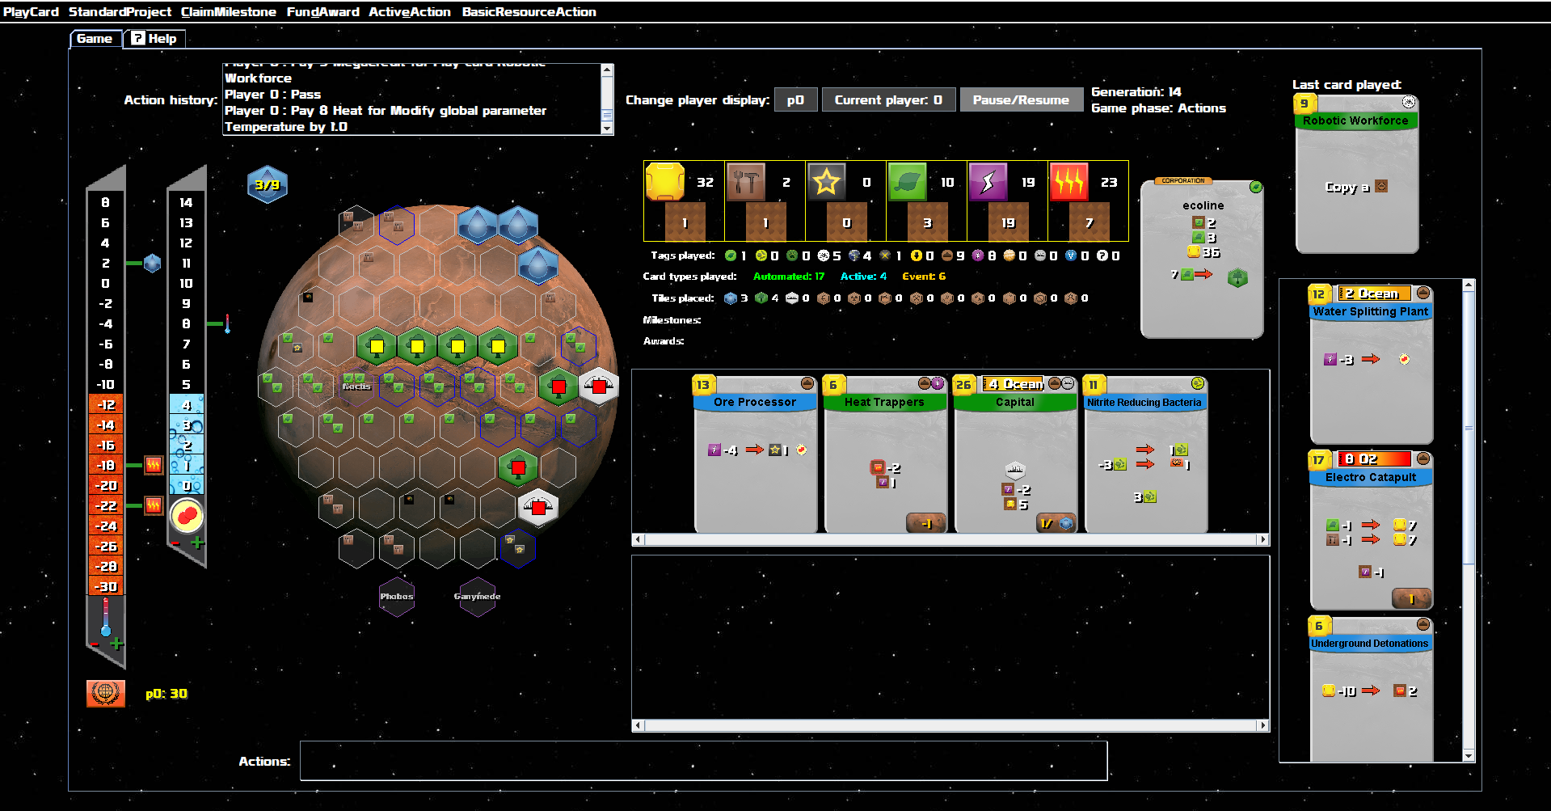Click right card list scrollbar up arrow
The height and width of the screenshot is (811, 1551).
coord(1469,285)
